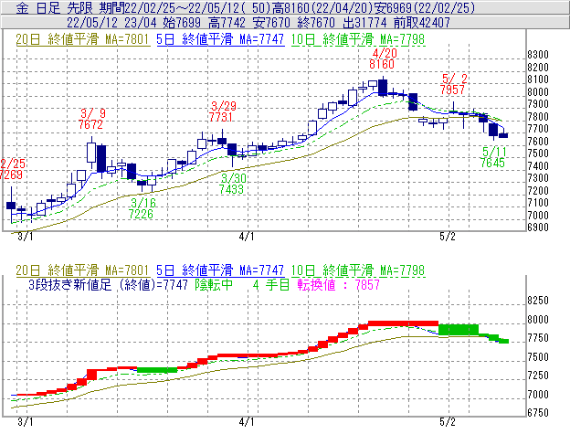The height and width of the screenshot is (434, 570).
Task: Click the 8250 price label on the lower axis
Action: pos(538,301)
